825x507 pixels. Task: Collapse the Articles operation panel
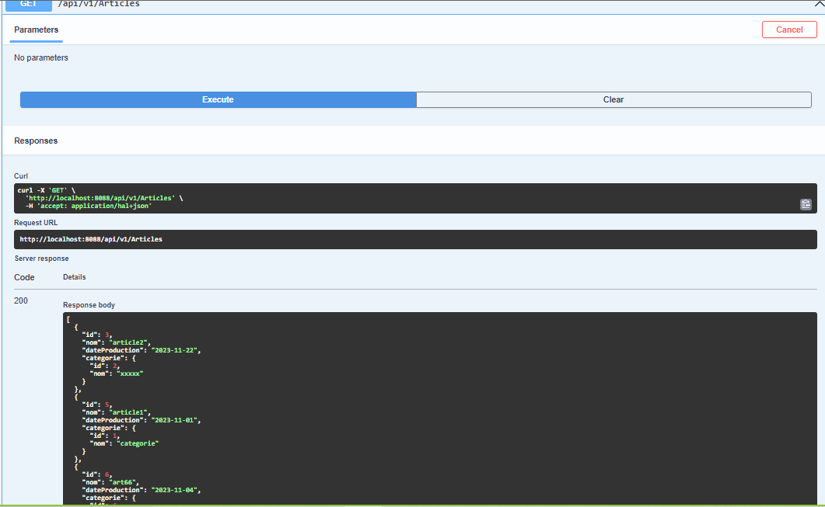(x=813, y=4)
